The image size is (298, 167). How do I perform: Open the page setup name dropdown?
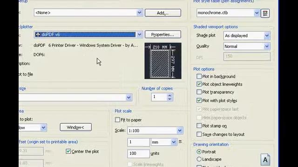[x=139, y=13]
